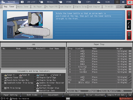Viewport: 133px width, 100px height.
Task: Open the MACHINE screen tab
Action: click(10, 2)
